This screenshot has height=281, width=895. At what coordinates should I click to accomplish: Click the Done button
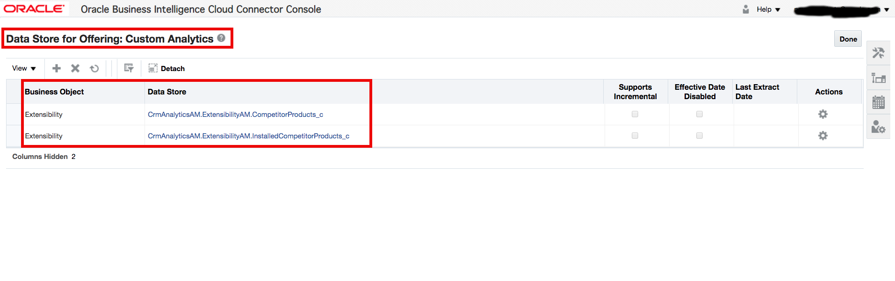[x=848, y=39]
